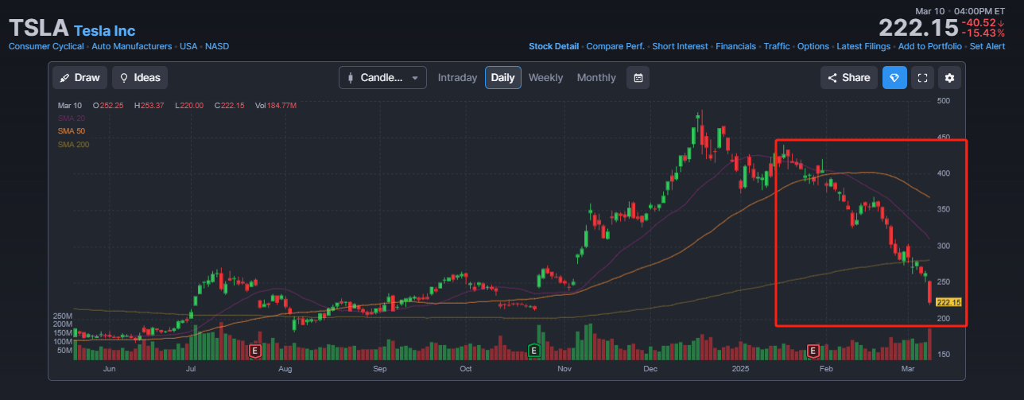1024x400 pixels.
Task: Share the TSLA chart
Action: (x=849, y=78)
